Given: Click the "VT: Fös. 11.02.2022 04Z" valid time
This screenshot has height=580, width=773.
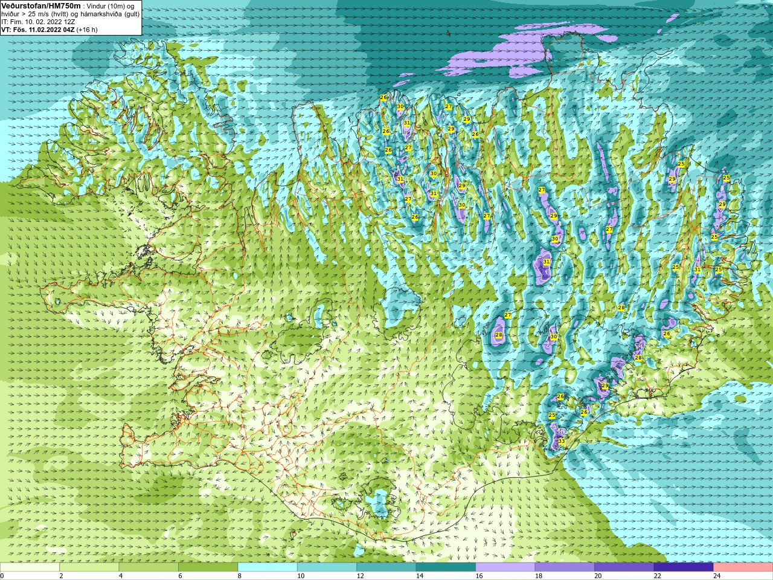Looking at the screenshot, I should 38,29.
